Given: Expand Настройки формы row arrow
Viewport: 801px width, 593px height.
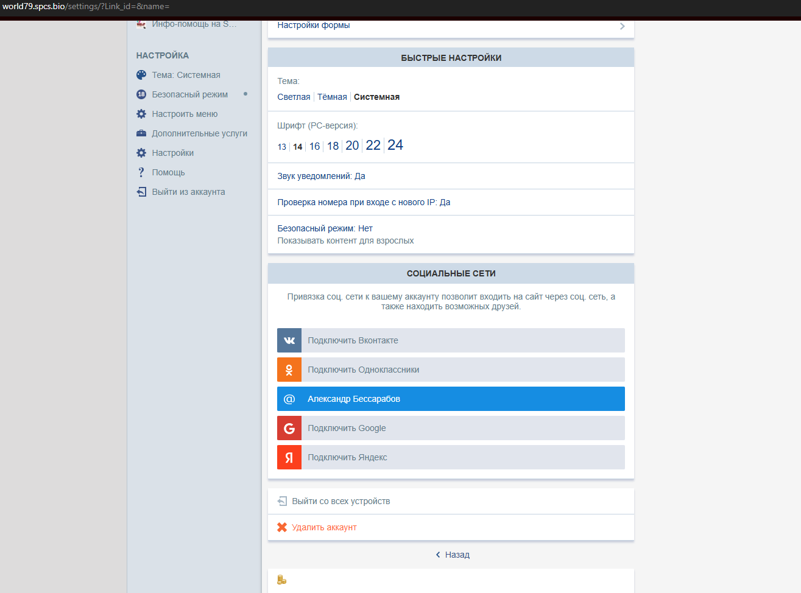Looking at the screenshot, I should (622, 26).
